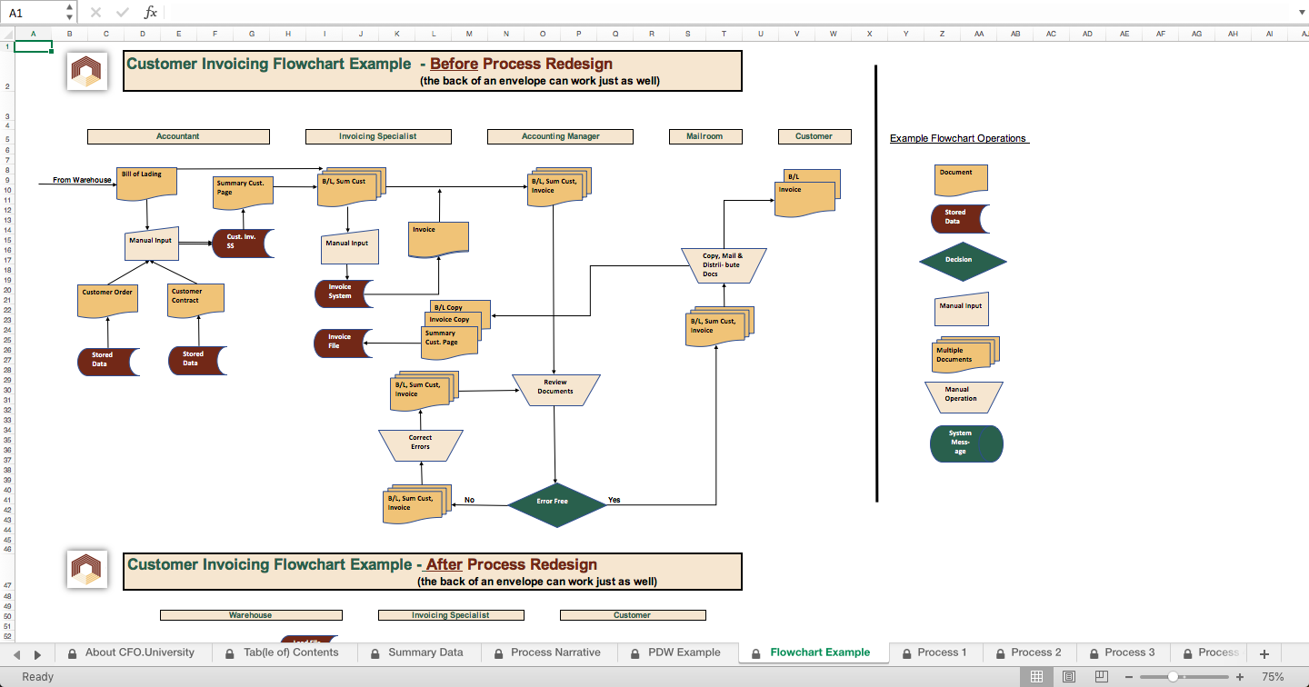This screenshot has height=687, width=1309.
Task: Select the Correct Errors shape
Action: (x=420, y=443)
